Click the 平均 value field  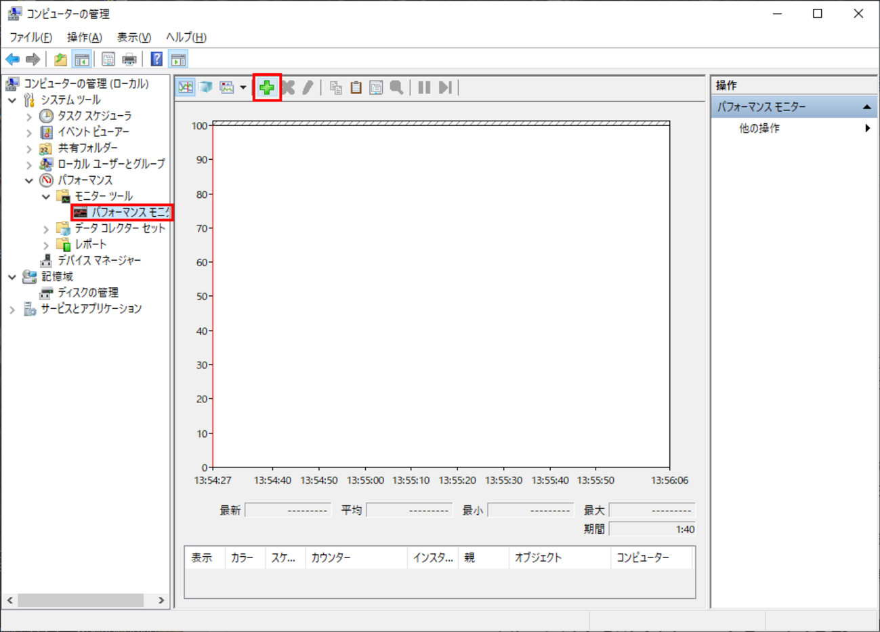point(409,510)
